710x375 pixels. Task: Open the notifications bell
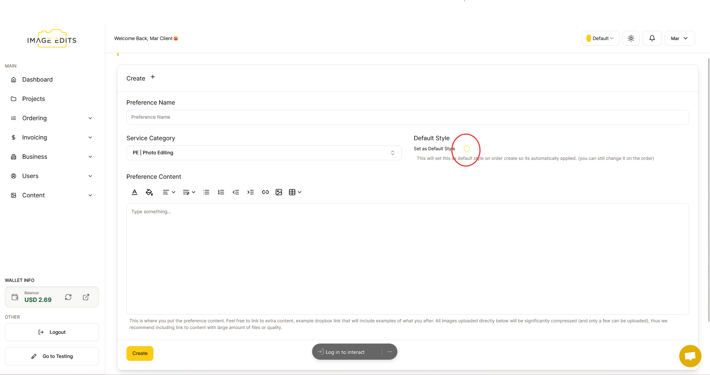point(652,38)
